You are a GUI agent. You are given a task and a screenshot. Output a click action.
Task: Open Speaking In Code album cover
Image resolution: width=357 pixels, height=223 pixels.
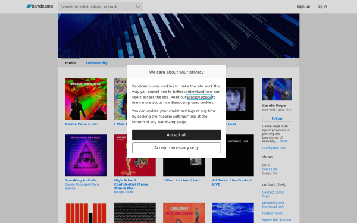(x=86, y=155)
